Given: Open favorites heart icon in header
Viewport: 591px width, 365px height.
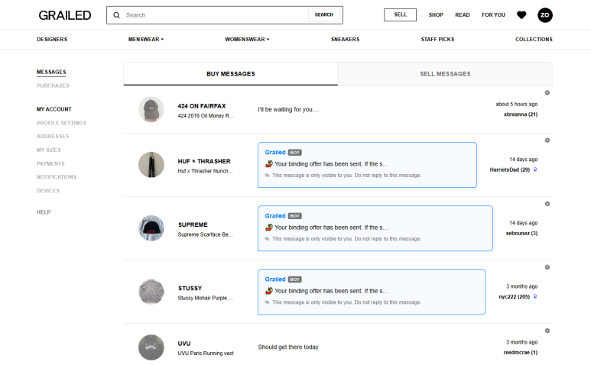Looking at the screenshot, I should pyautogui.click(x=521, y=15).
